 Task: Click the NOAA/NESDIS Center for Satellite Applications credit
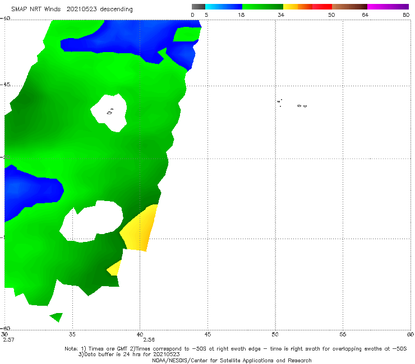232,360
